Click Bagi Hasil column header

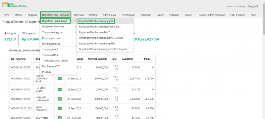point(127,59)
